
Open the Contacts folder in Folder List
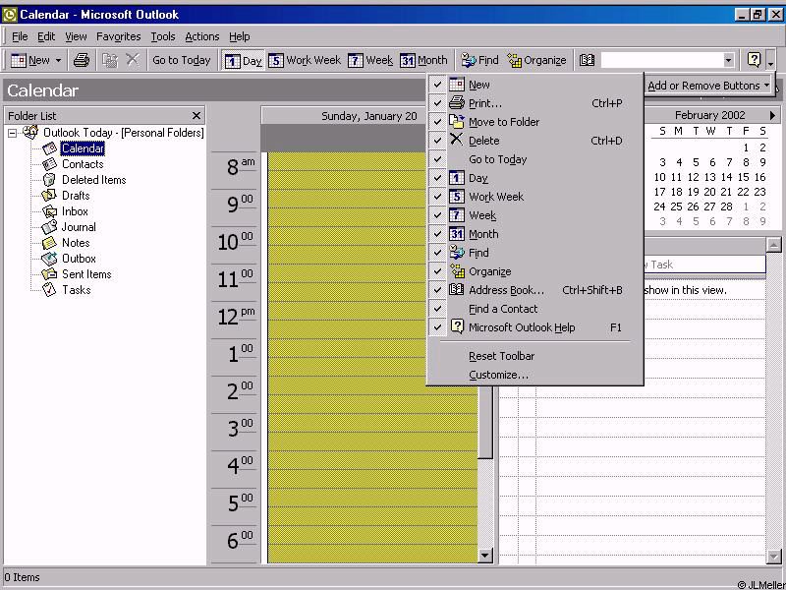click(82, 164)
